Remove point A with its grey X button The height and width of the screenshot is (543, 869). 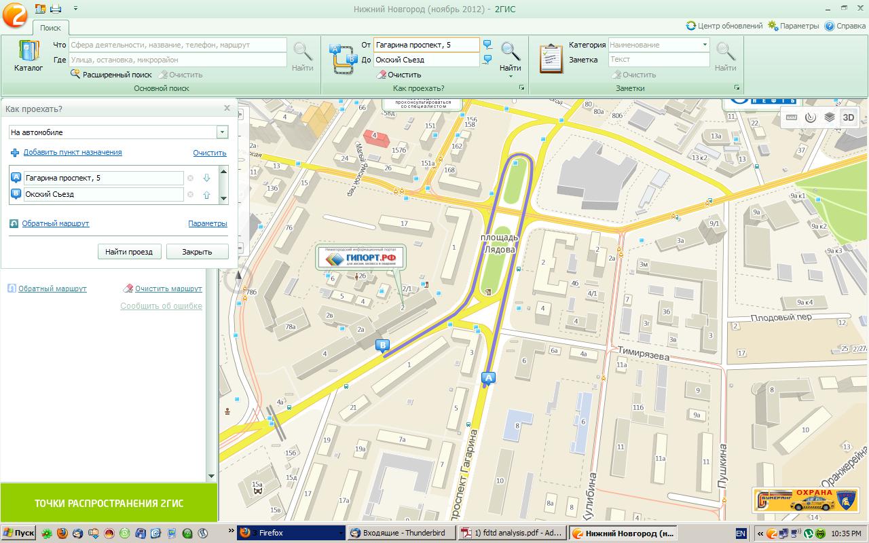[190, 178]
